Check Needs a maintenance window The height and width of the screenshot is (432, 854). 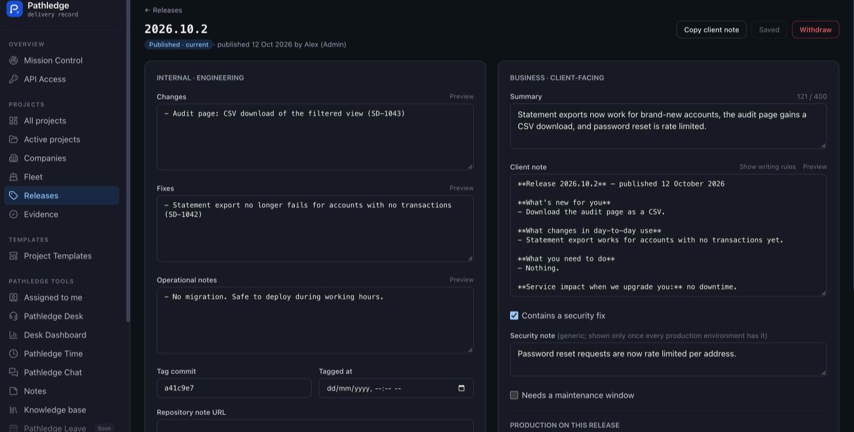point(514,395)
